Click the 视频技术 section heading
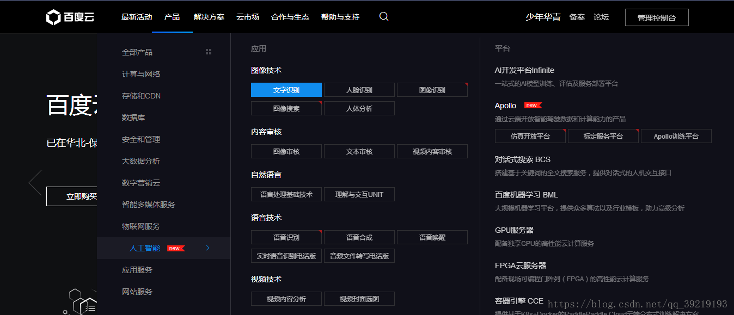 (266, 279)
